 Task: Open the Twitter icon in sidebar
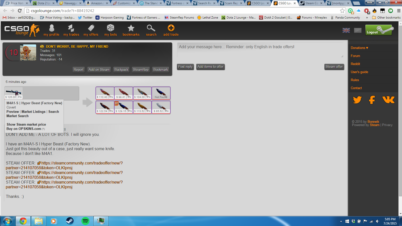[x=357, y=100]
